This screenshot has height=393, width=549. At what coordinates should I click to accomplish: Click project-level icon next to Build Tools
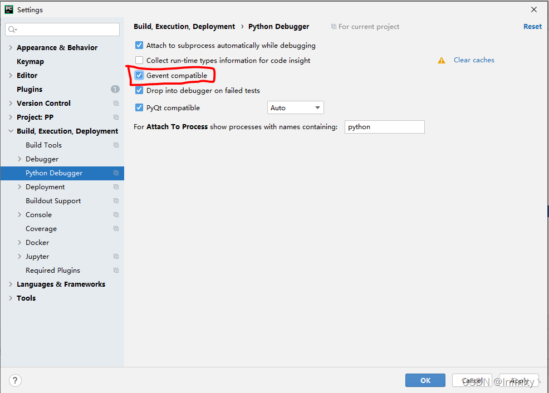[116, 145]
